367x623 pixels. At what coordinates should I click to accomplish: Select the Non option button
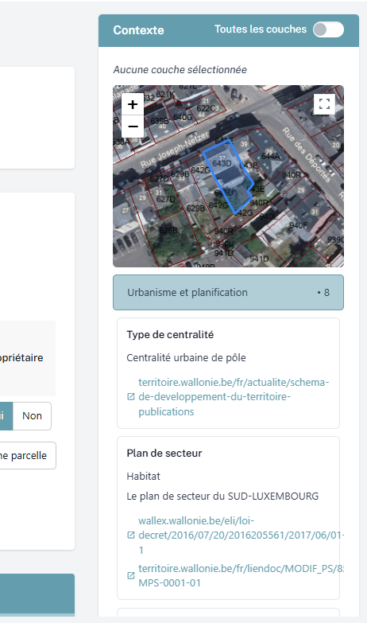pos(32,416)
